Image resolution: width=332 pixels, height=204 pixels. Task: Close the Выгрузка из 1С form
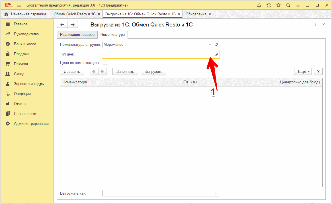(323, 24)
